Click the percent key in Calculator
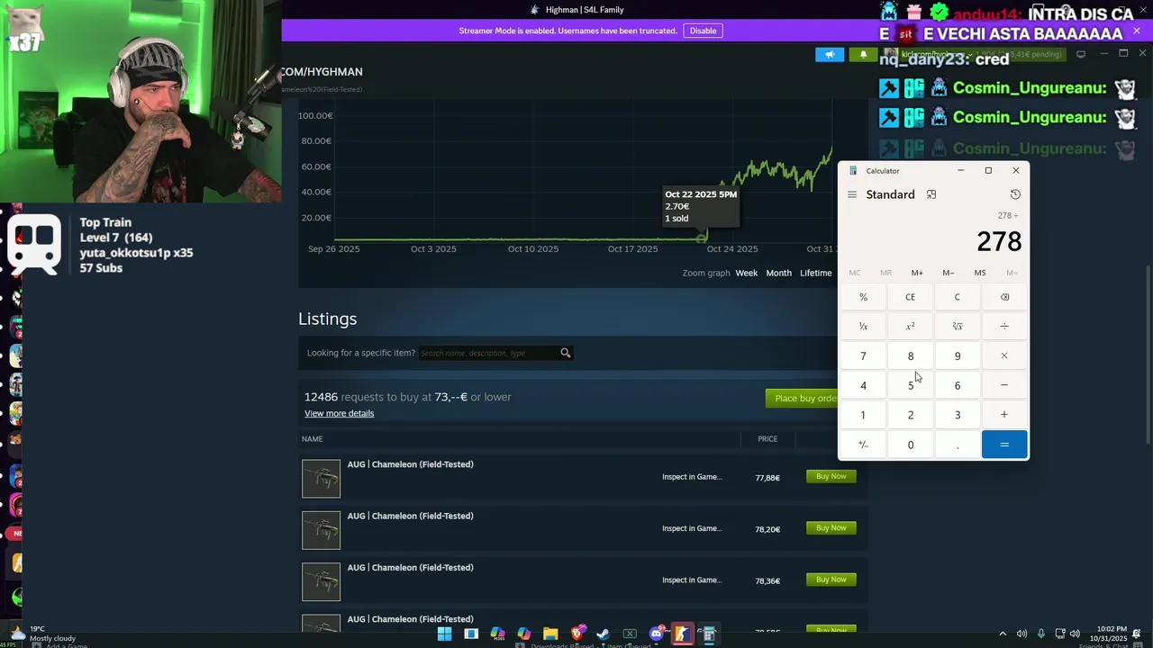 (863, 297)
